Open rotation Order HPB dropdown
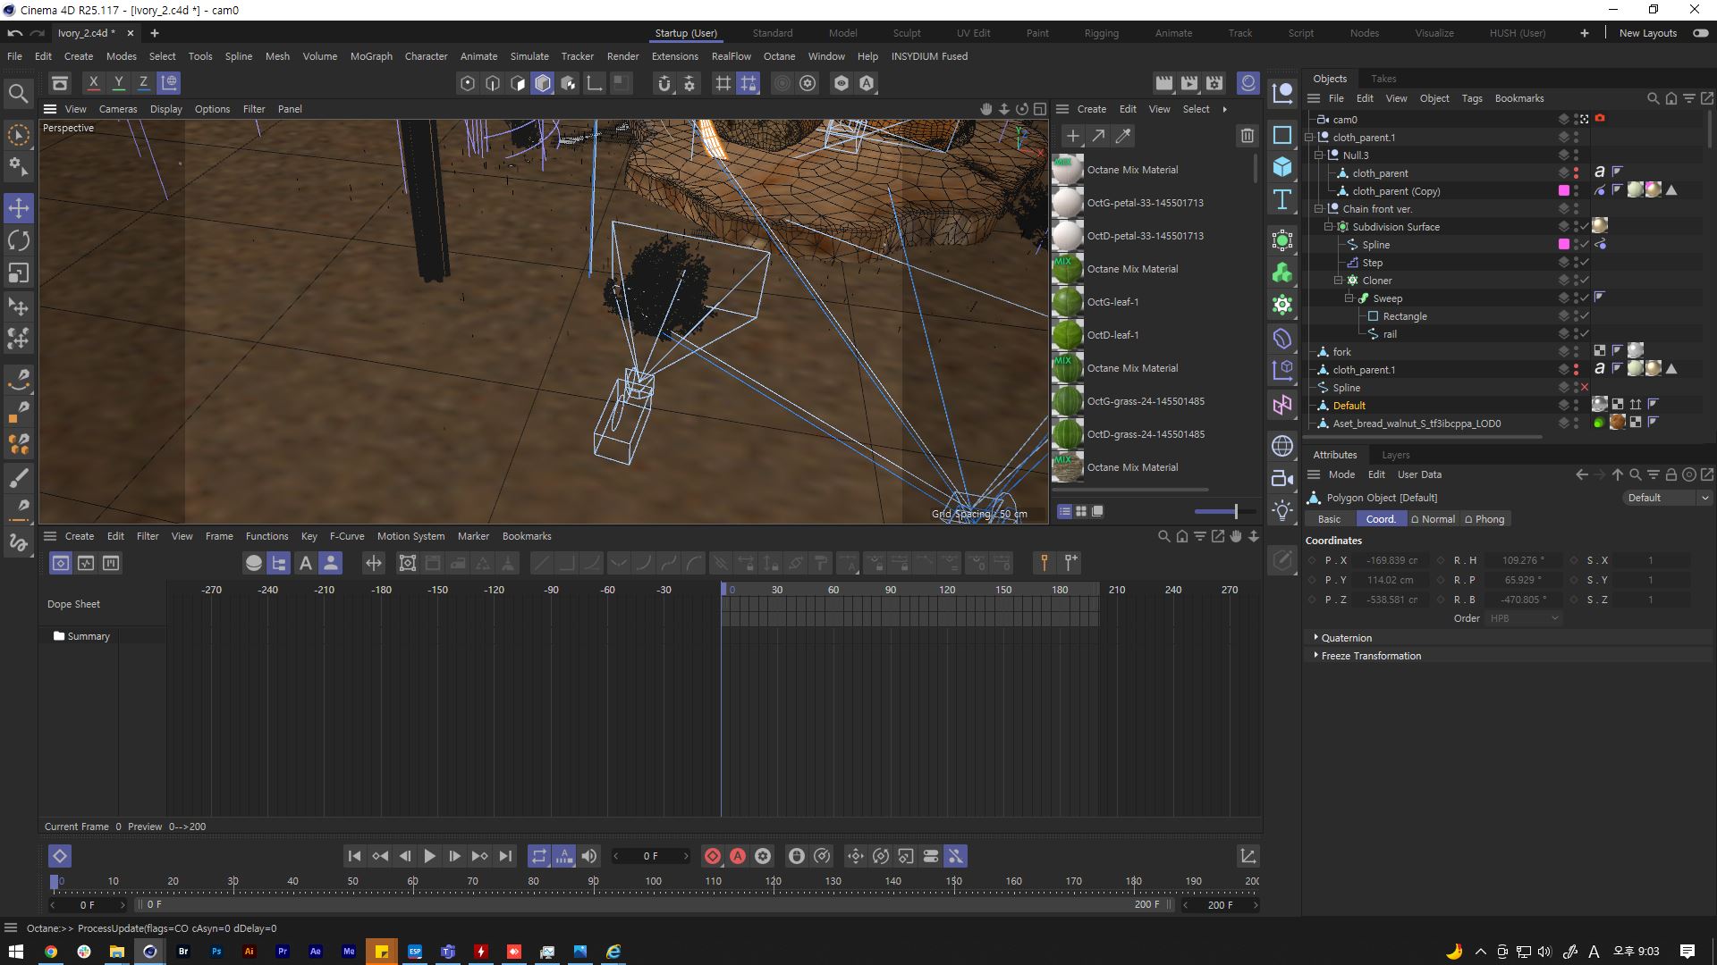The image size is (1717, 965). 1524,618
